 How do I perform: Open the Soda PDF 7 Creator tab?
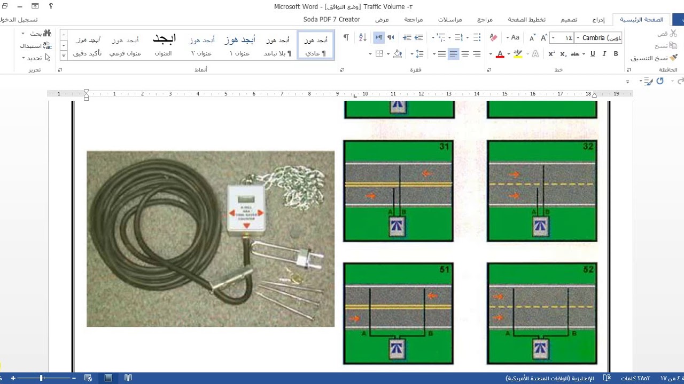tap(332, 20)
